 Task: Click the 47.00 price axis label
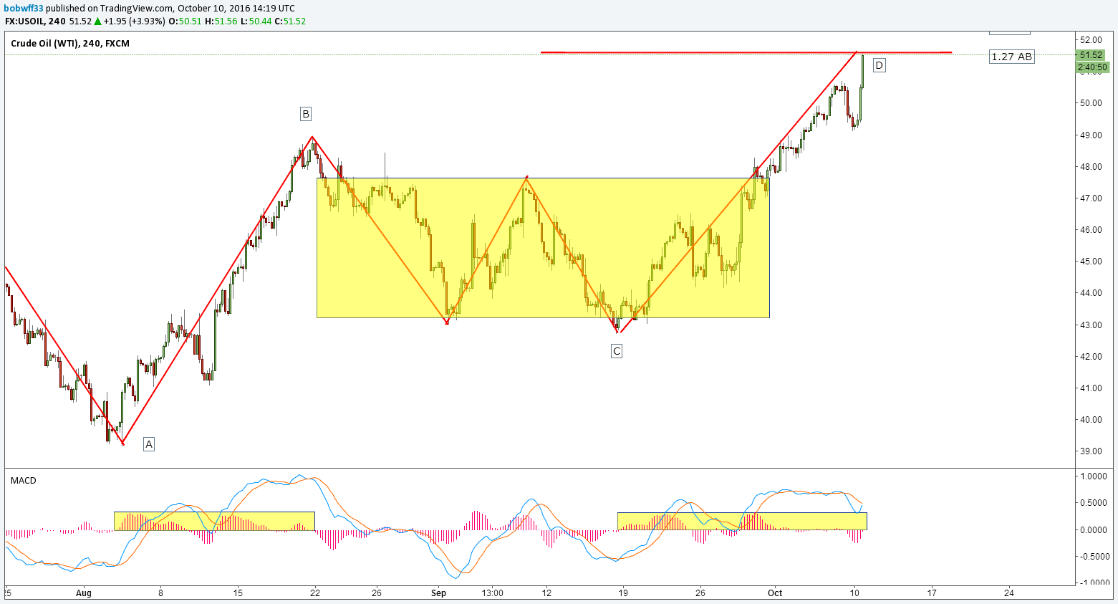pyautogui.click(x=1092, y=198)
